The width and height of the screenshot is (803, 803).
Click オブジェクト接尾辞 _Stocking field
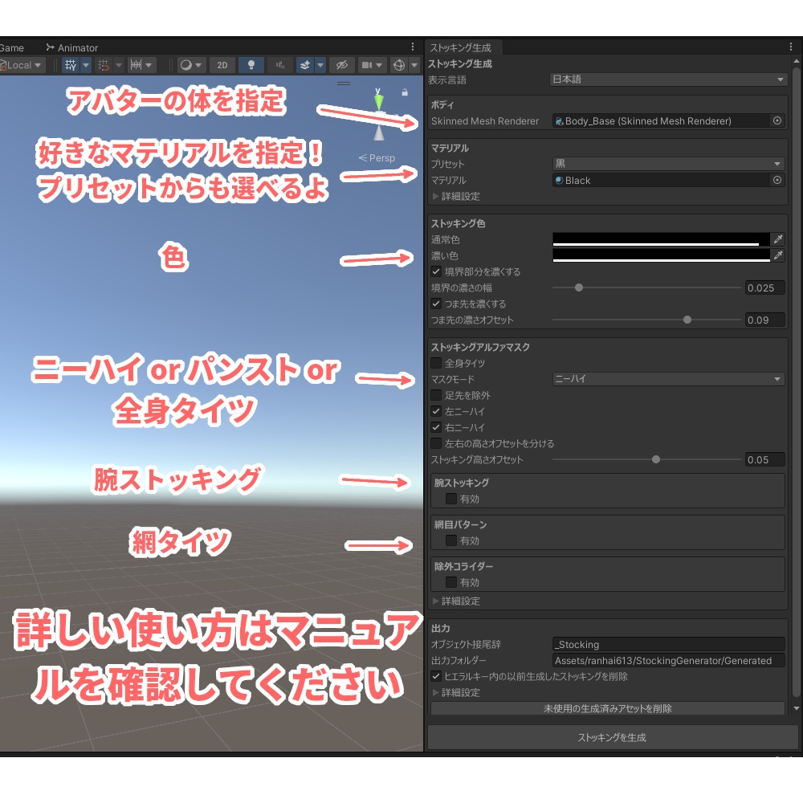[669, 644]
